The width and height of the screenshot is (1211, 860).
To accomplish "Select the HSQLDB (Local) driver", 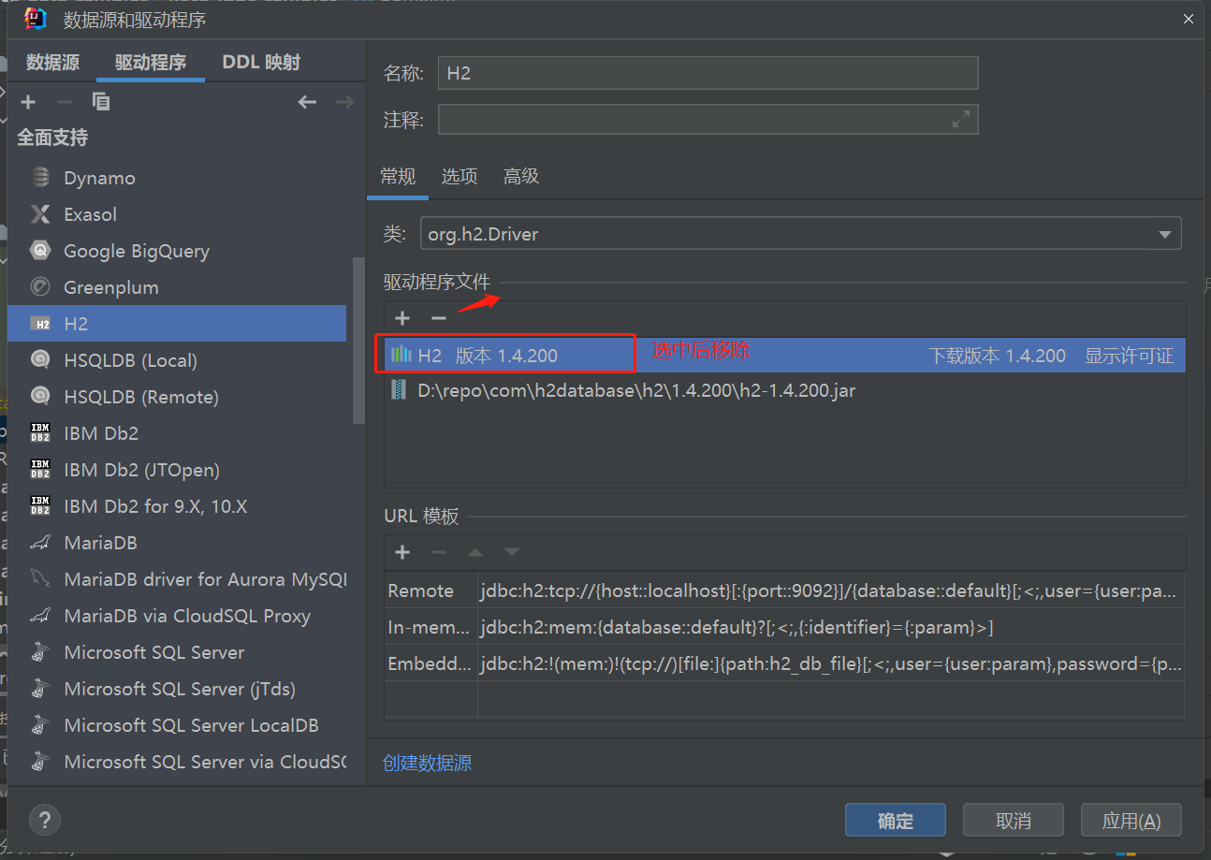I will (x=177, y=360).
